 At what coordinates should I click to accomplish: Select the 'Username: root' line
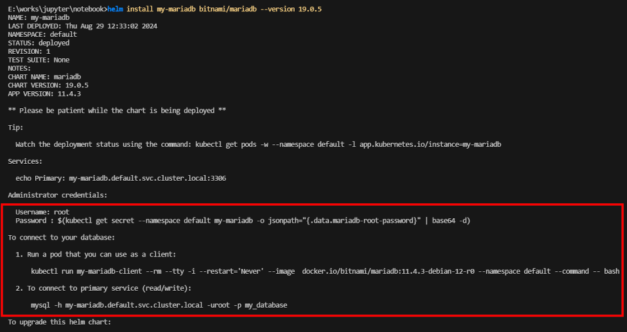pos(43,212)
